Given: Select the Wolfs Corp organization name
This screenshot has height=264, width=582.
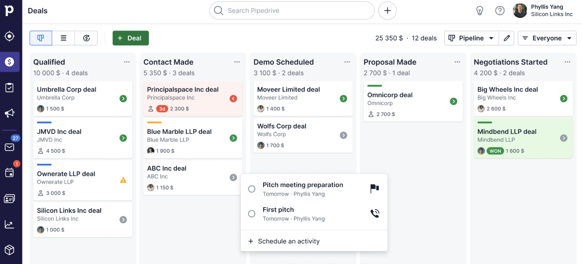Looking at the screenshot, I should (271, 135).
